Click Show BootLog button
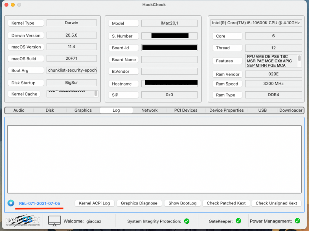The height and width of the screenshot is (231, 309). point(182,203)
